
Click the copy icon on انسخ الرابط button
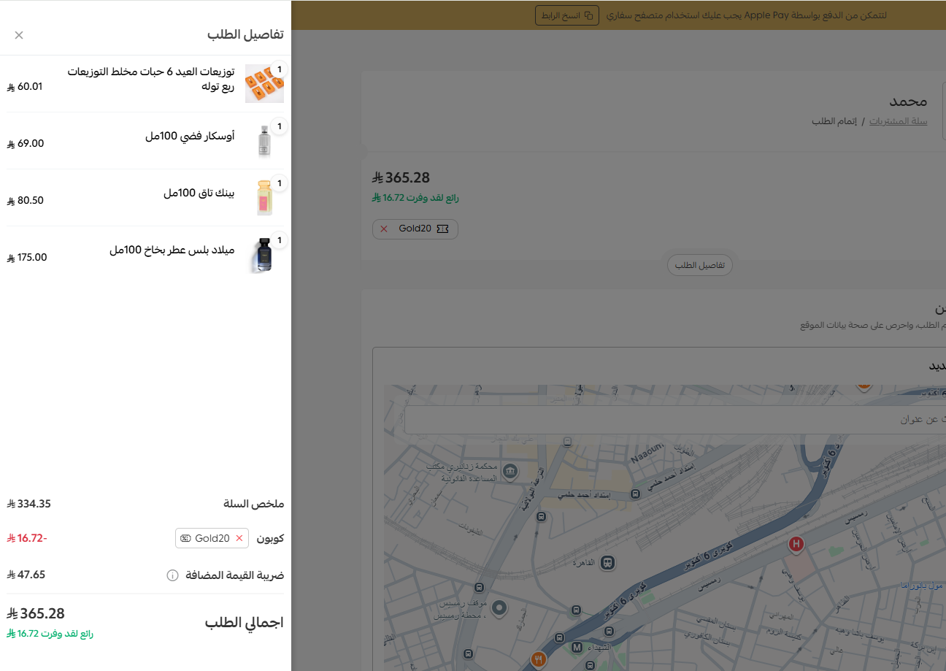pyautogui.click(x=588, y=15)
